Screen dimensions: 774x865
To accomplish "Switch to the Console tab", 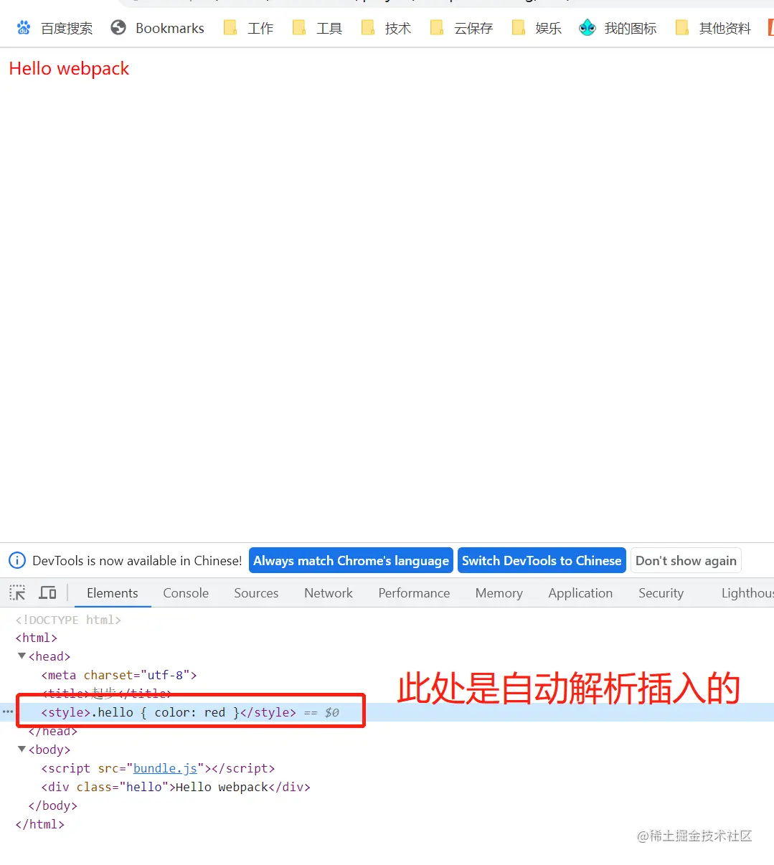I will click(x=186, y=593).
